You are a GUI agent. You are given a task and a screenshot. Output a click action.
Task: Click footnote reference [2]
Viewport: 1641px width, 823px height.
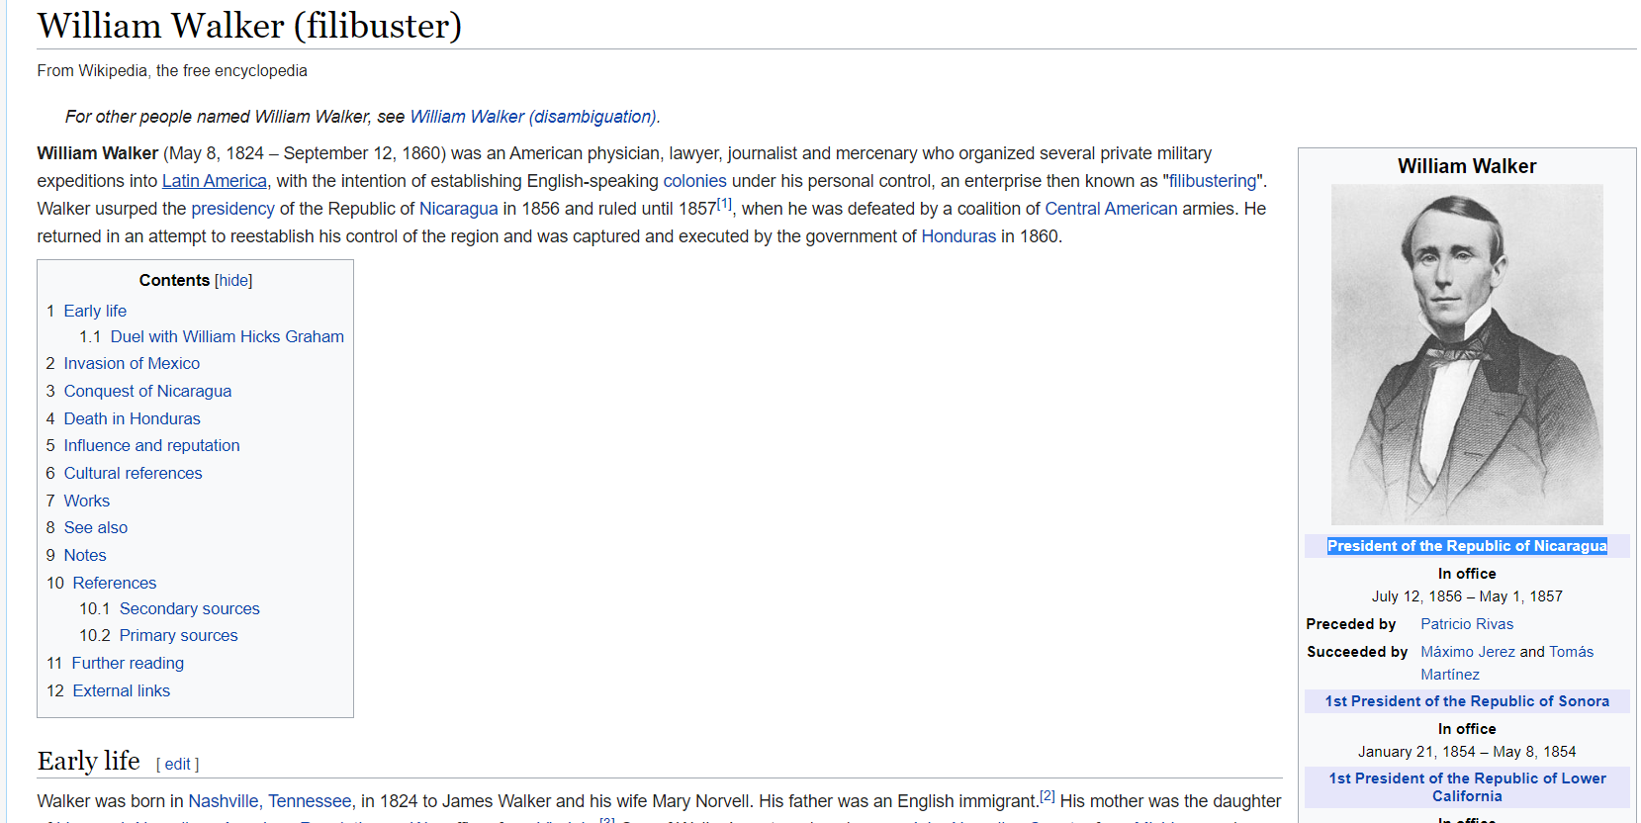tap(1048, 796)
